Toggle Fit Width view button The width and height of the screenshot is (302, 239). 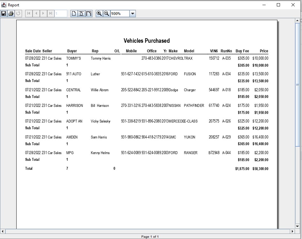click(x=89, y=13)
